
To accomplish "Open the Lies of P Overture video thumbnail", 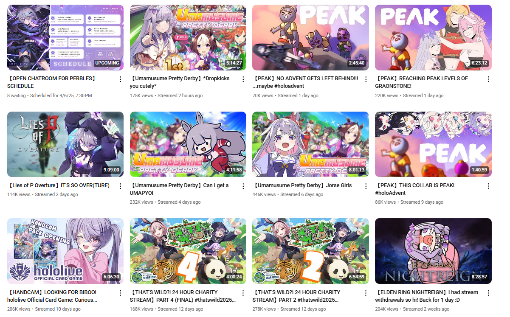I will [65, 144].
